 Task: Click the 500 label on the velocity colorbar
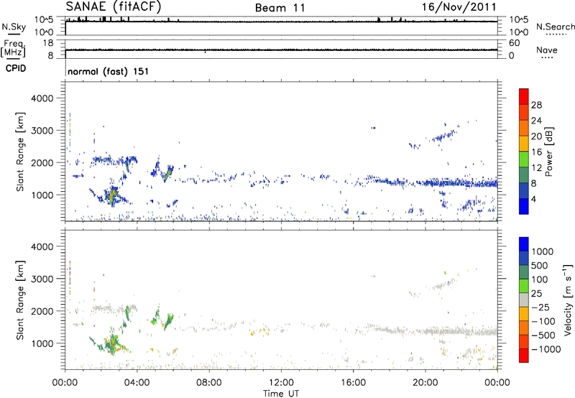pos(540,266)
